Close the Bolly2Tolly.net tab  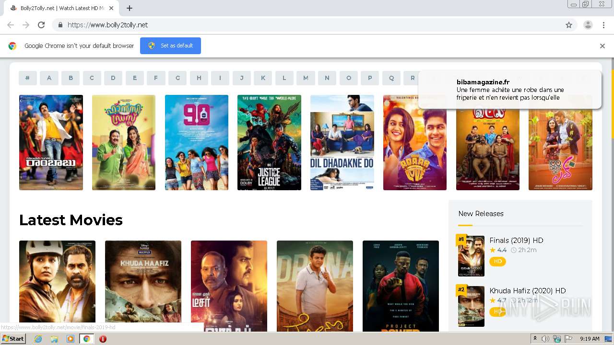(112, 8)
